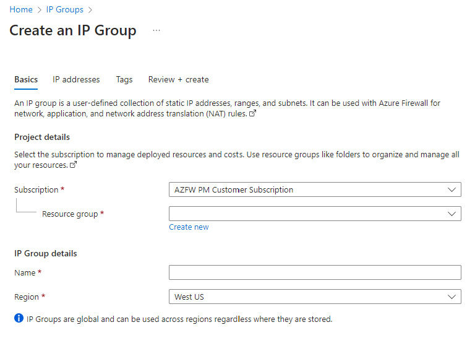Click the Resource group field label
The width and height of the screenshot is (475, 343).
[x=70, y=214]
